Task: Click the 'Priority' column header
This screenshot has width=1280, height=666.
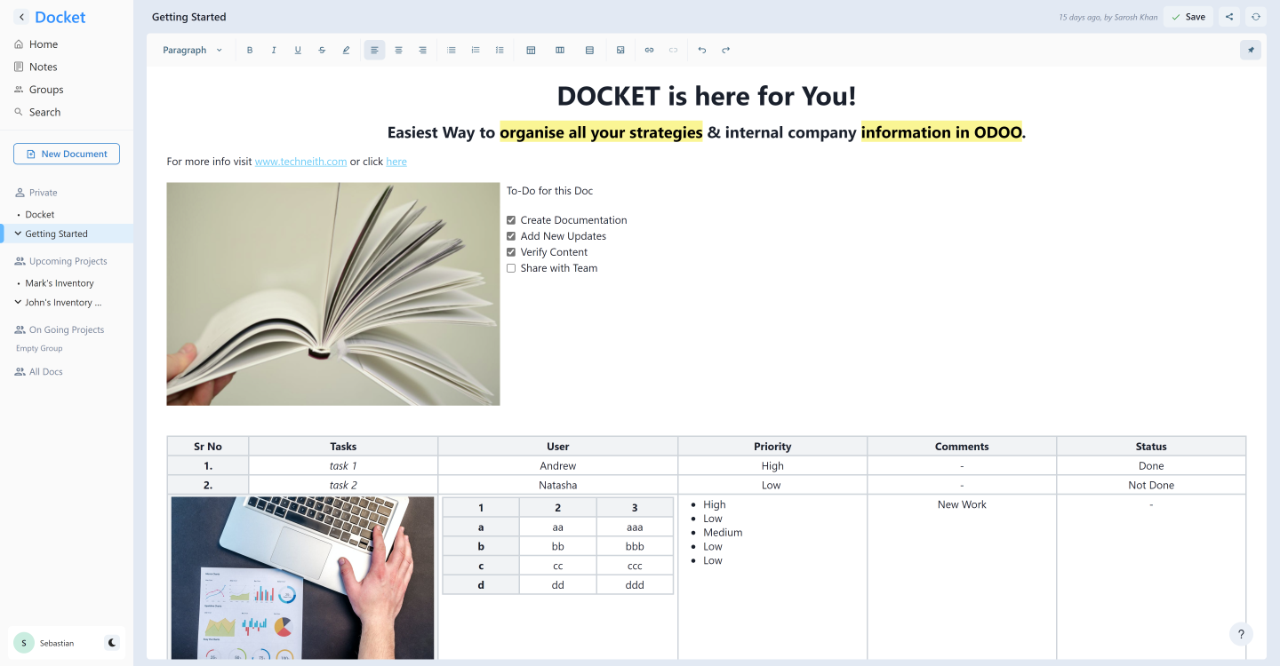Action: pos(772,446)
